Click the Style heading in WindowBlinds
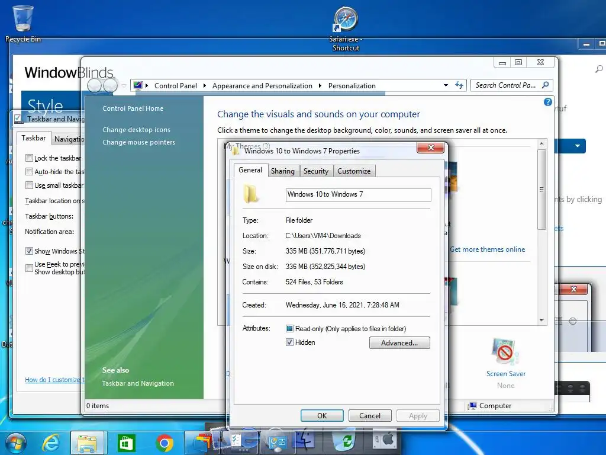This screenshot has width=606, height=455. tap(45, 105)
